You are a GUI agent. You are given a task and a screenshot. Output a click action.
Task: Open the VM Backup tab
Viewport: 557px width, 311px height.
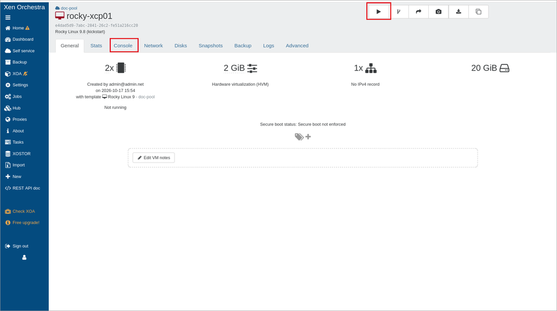tap(243, 46)
